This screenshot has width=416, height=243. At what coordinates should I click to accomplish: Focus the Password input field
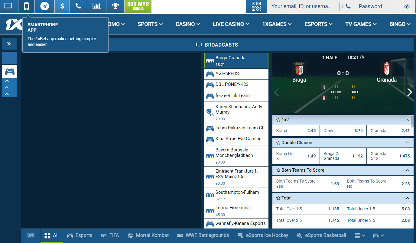coord(377,6)
